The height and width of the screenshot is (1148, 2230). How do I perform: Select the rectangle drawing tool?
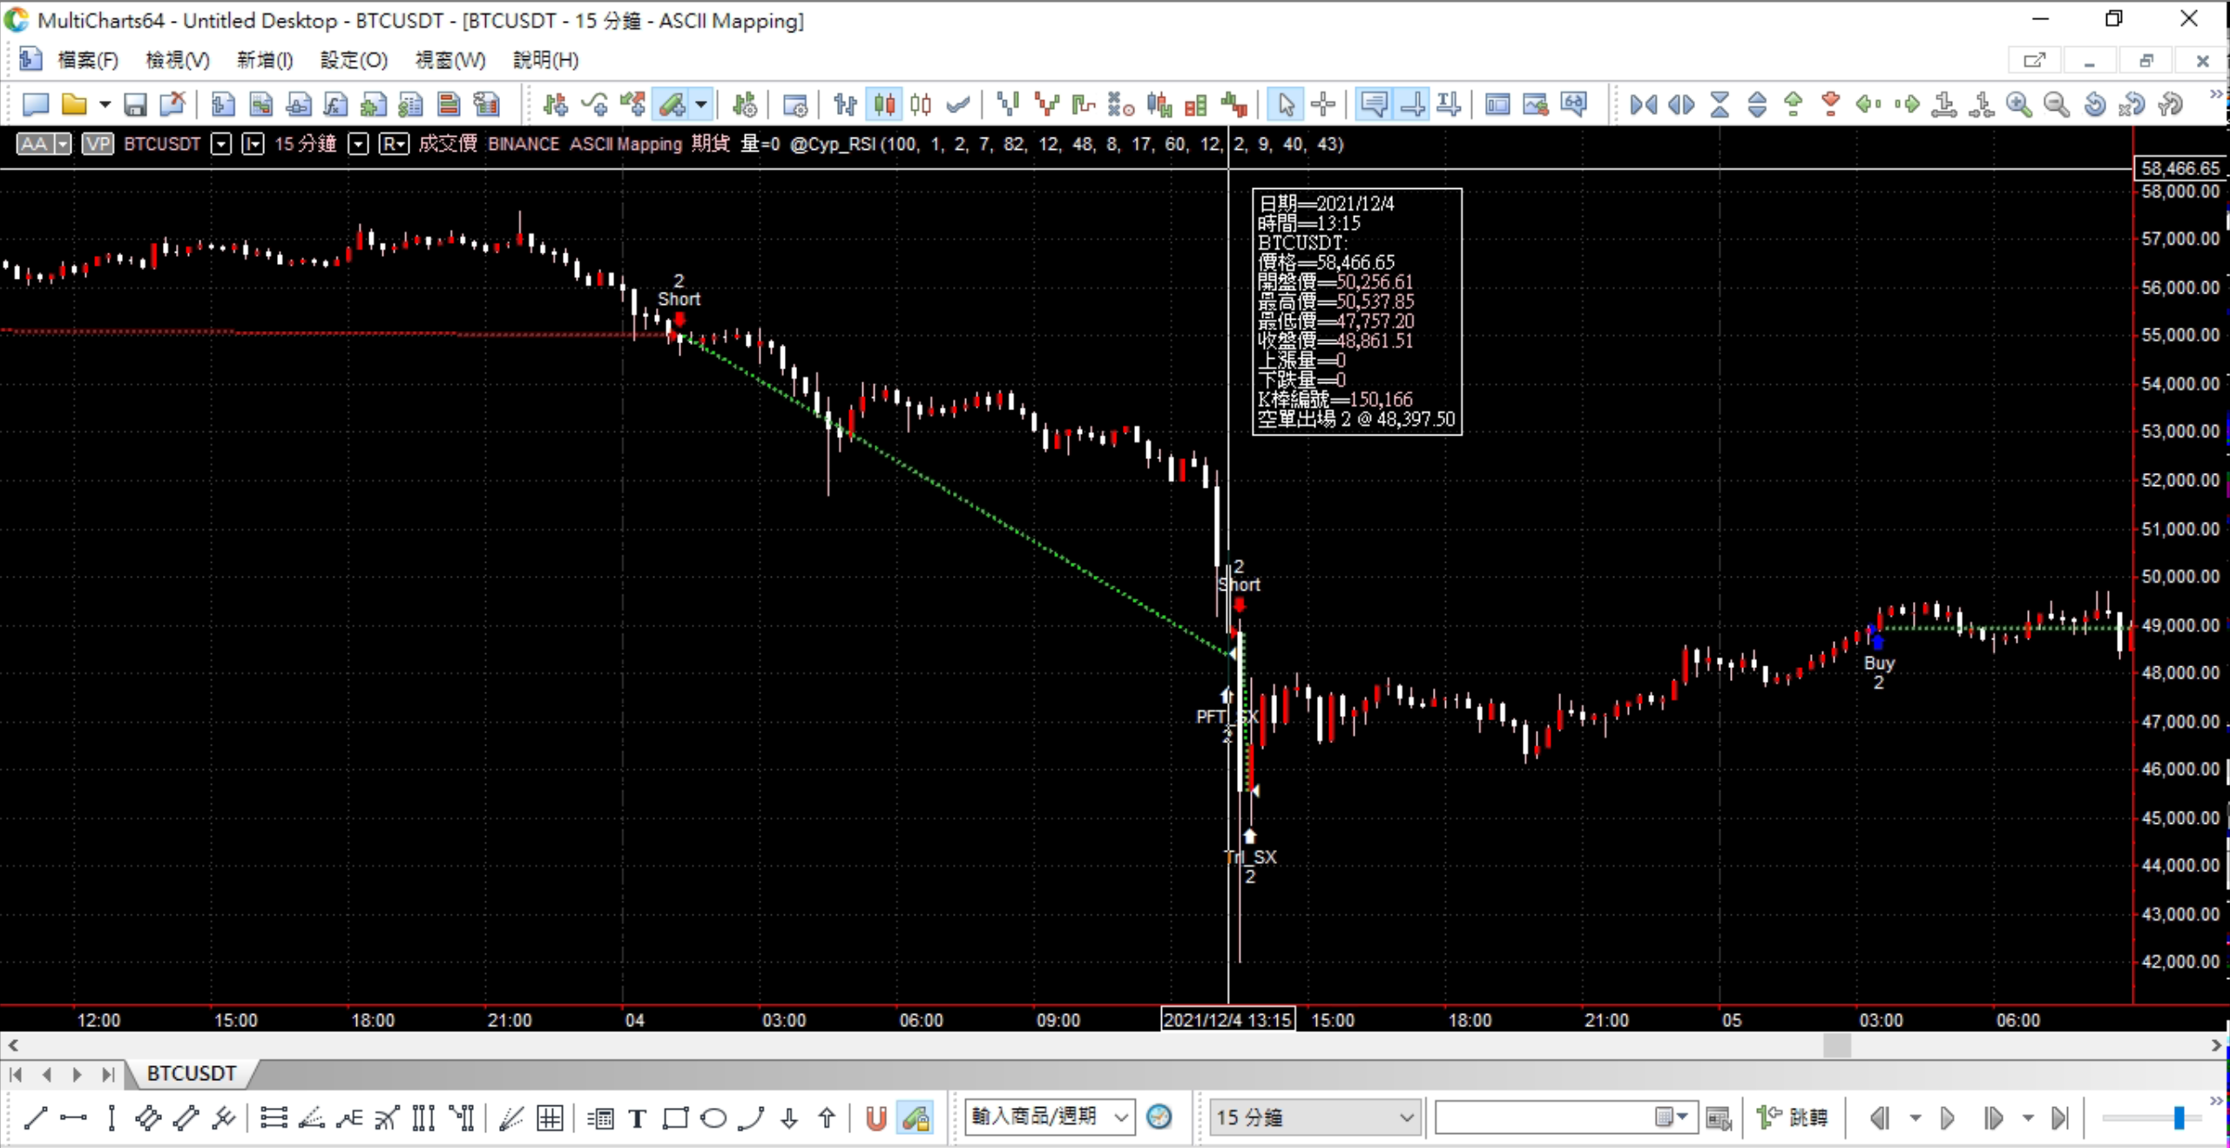pos(675,1118)
